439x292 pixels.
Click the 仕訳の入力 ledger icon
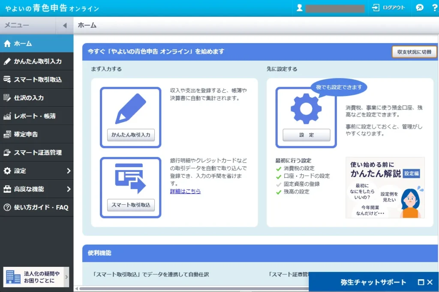7,98
